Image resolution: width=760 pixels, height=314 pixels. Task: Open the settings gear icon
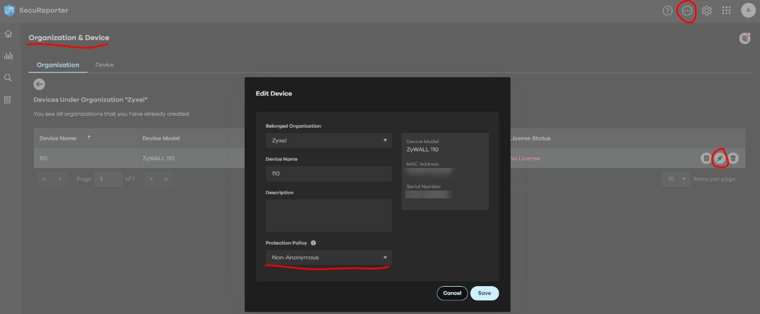pyautogui.click(x=707, y=11)
